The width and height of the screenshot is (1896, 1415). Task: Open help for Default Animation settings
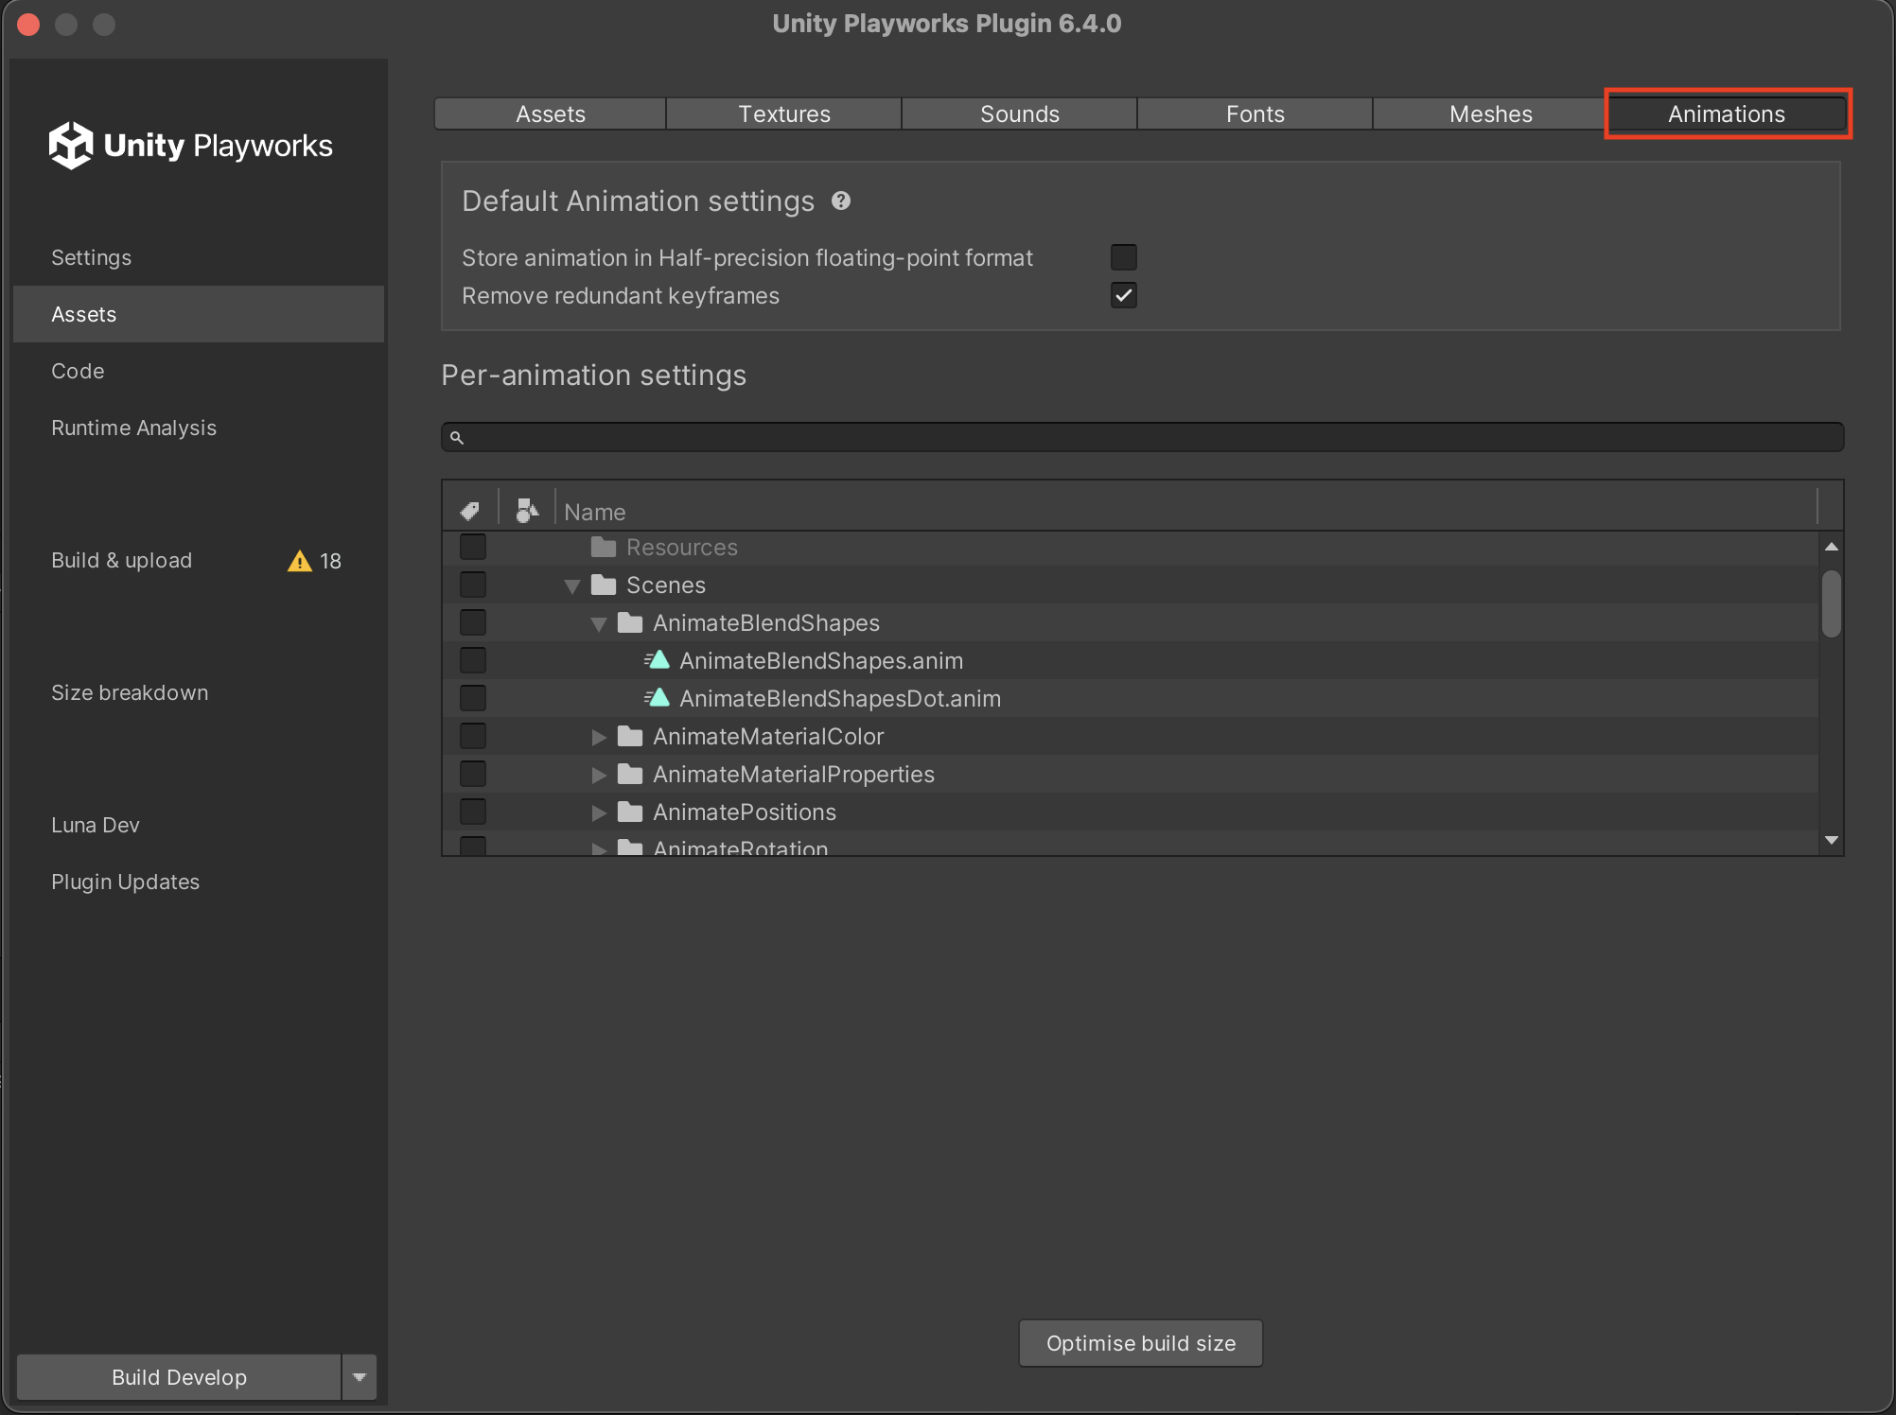tap(841, 201)
